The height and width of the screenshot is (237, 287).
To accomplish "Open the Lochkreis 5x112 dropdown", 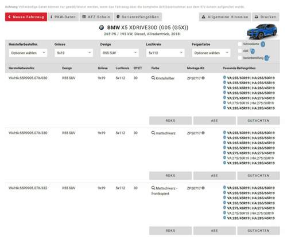I will (x=165, y=53).
